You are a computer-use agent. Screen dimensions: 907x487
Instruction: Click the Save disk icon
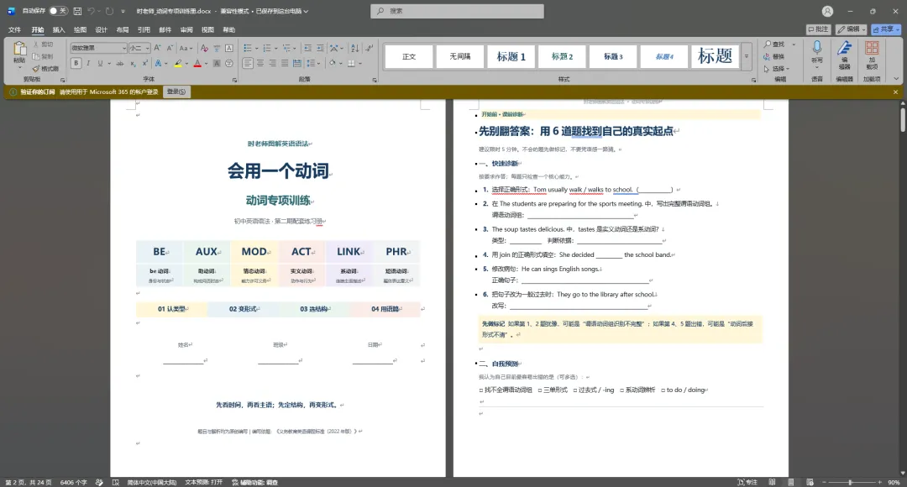pyautogui.click(x=77, y=11)
